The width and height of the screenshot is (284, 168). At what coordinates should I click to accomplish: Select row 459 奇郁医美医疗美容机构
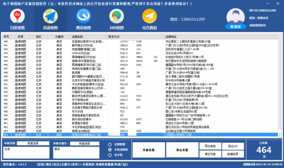140,115
